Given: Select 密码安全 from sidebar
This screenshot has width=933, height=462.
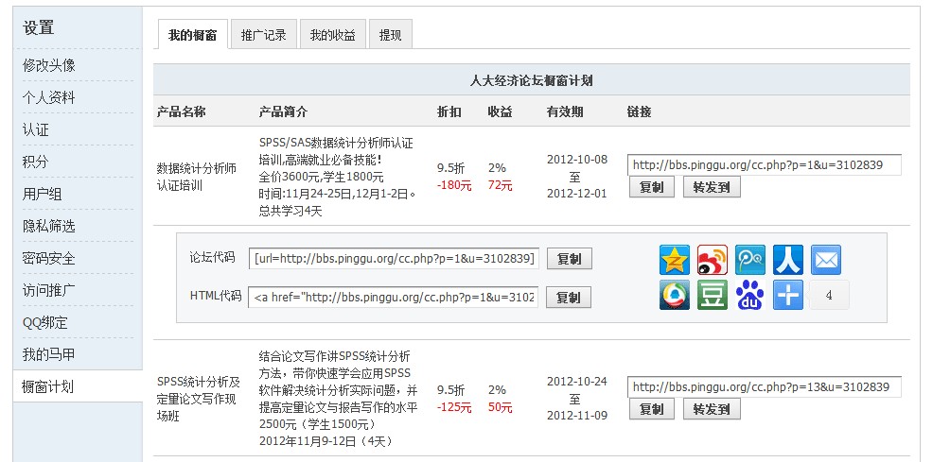Looking at the screenshot, I should 49,258.
